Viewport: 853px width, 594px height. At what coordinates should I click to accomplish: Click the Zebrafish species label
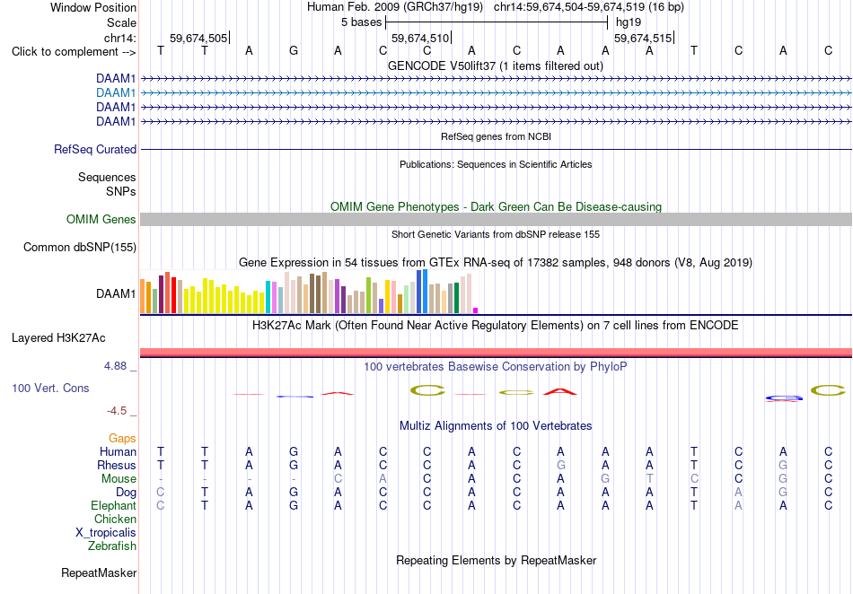click(112, 546)
